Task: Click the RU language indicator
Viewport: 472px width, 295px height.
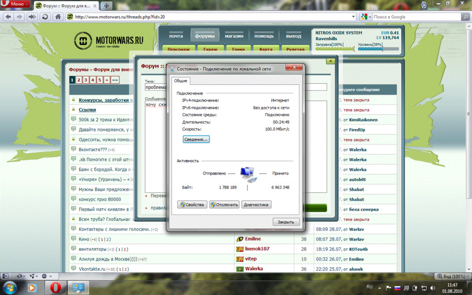Action: (x=369, y=287)
